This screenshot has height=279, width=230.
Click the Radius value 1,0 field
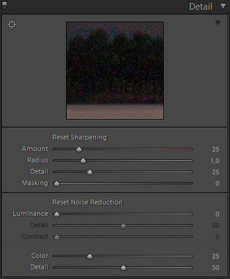(215, 161)
